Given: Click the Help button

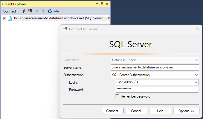Looking at the screenshot, I should click(x=160, y=111).
